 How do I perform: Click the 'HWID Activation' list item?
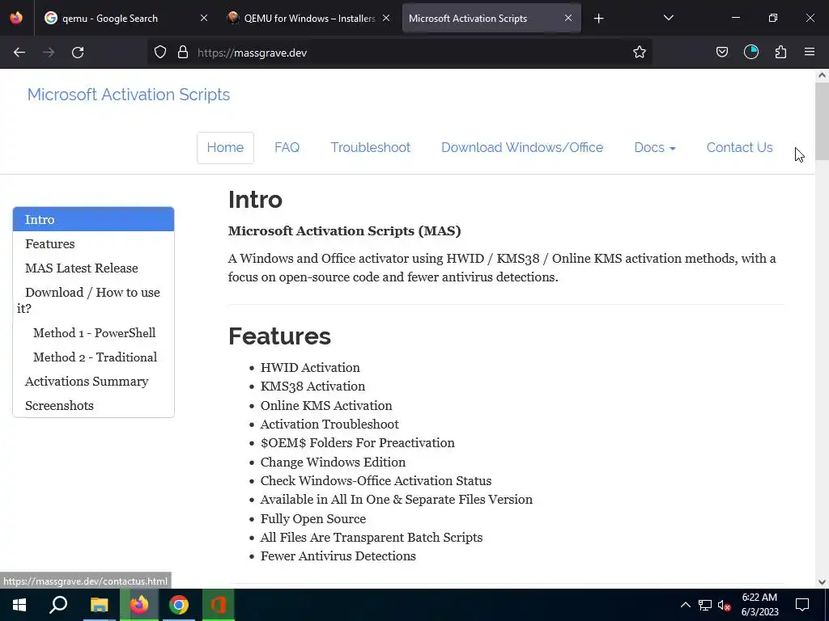(x=310, y=368)
